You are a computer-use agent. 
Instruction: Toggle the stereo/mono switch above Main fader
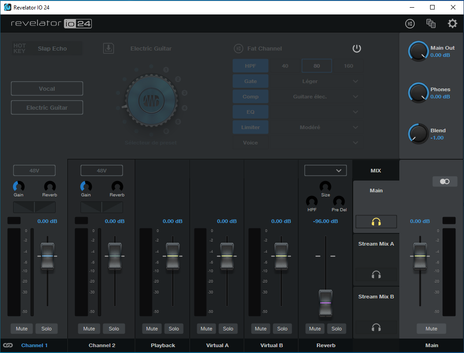(x=445, y=181)
